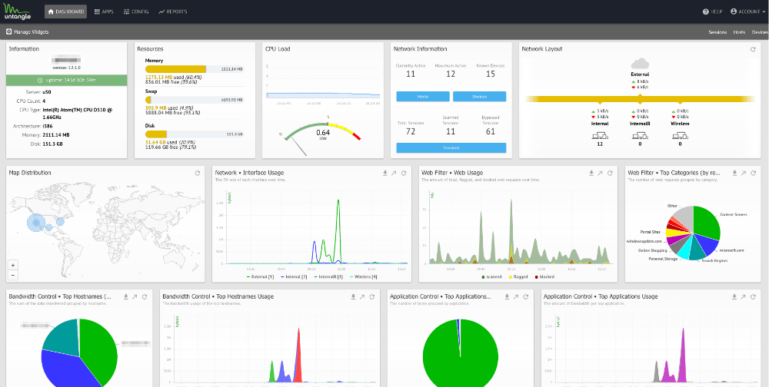Download Web Filter Web Usage data

tap(591, 173)
